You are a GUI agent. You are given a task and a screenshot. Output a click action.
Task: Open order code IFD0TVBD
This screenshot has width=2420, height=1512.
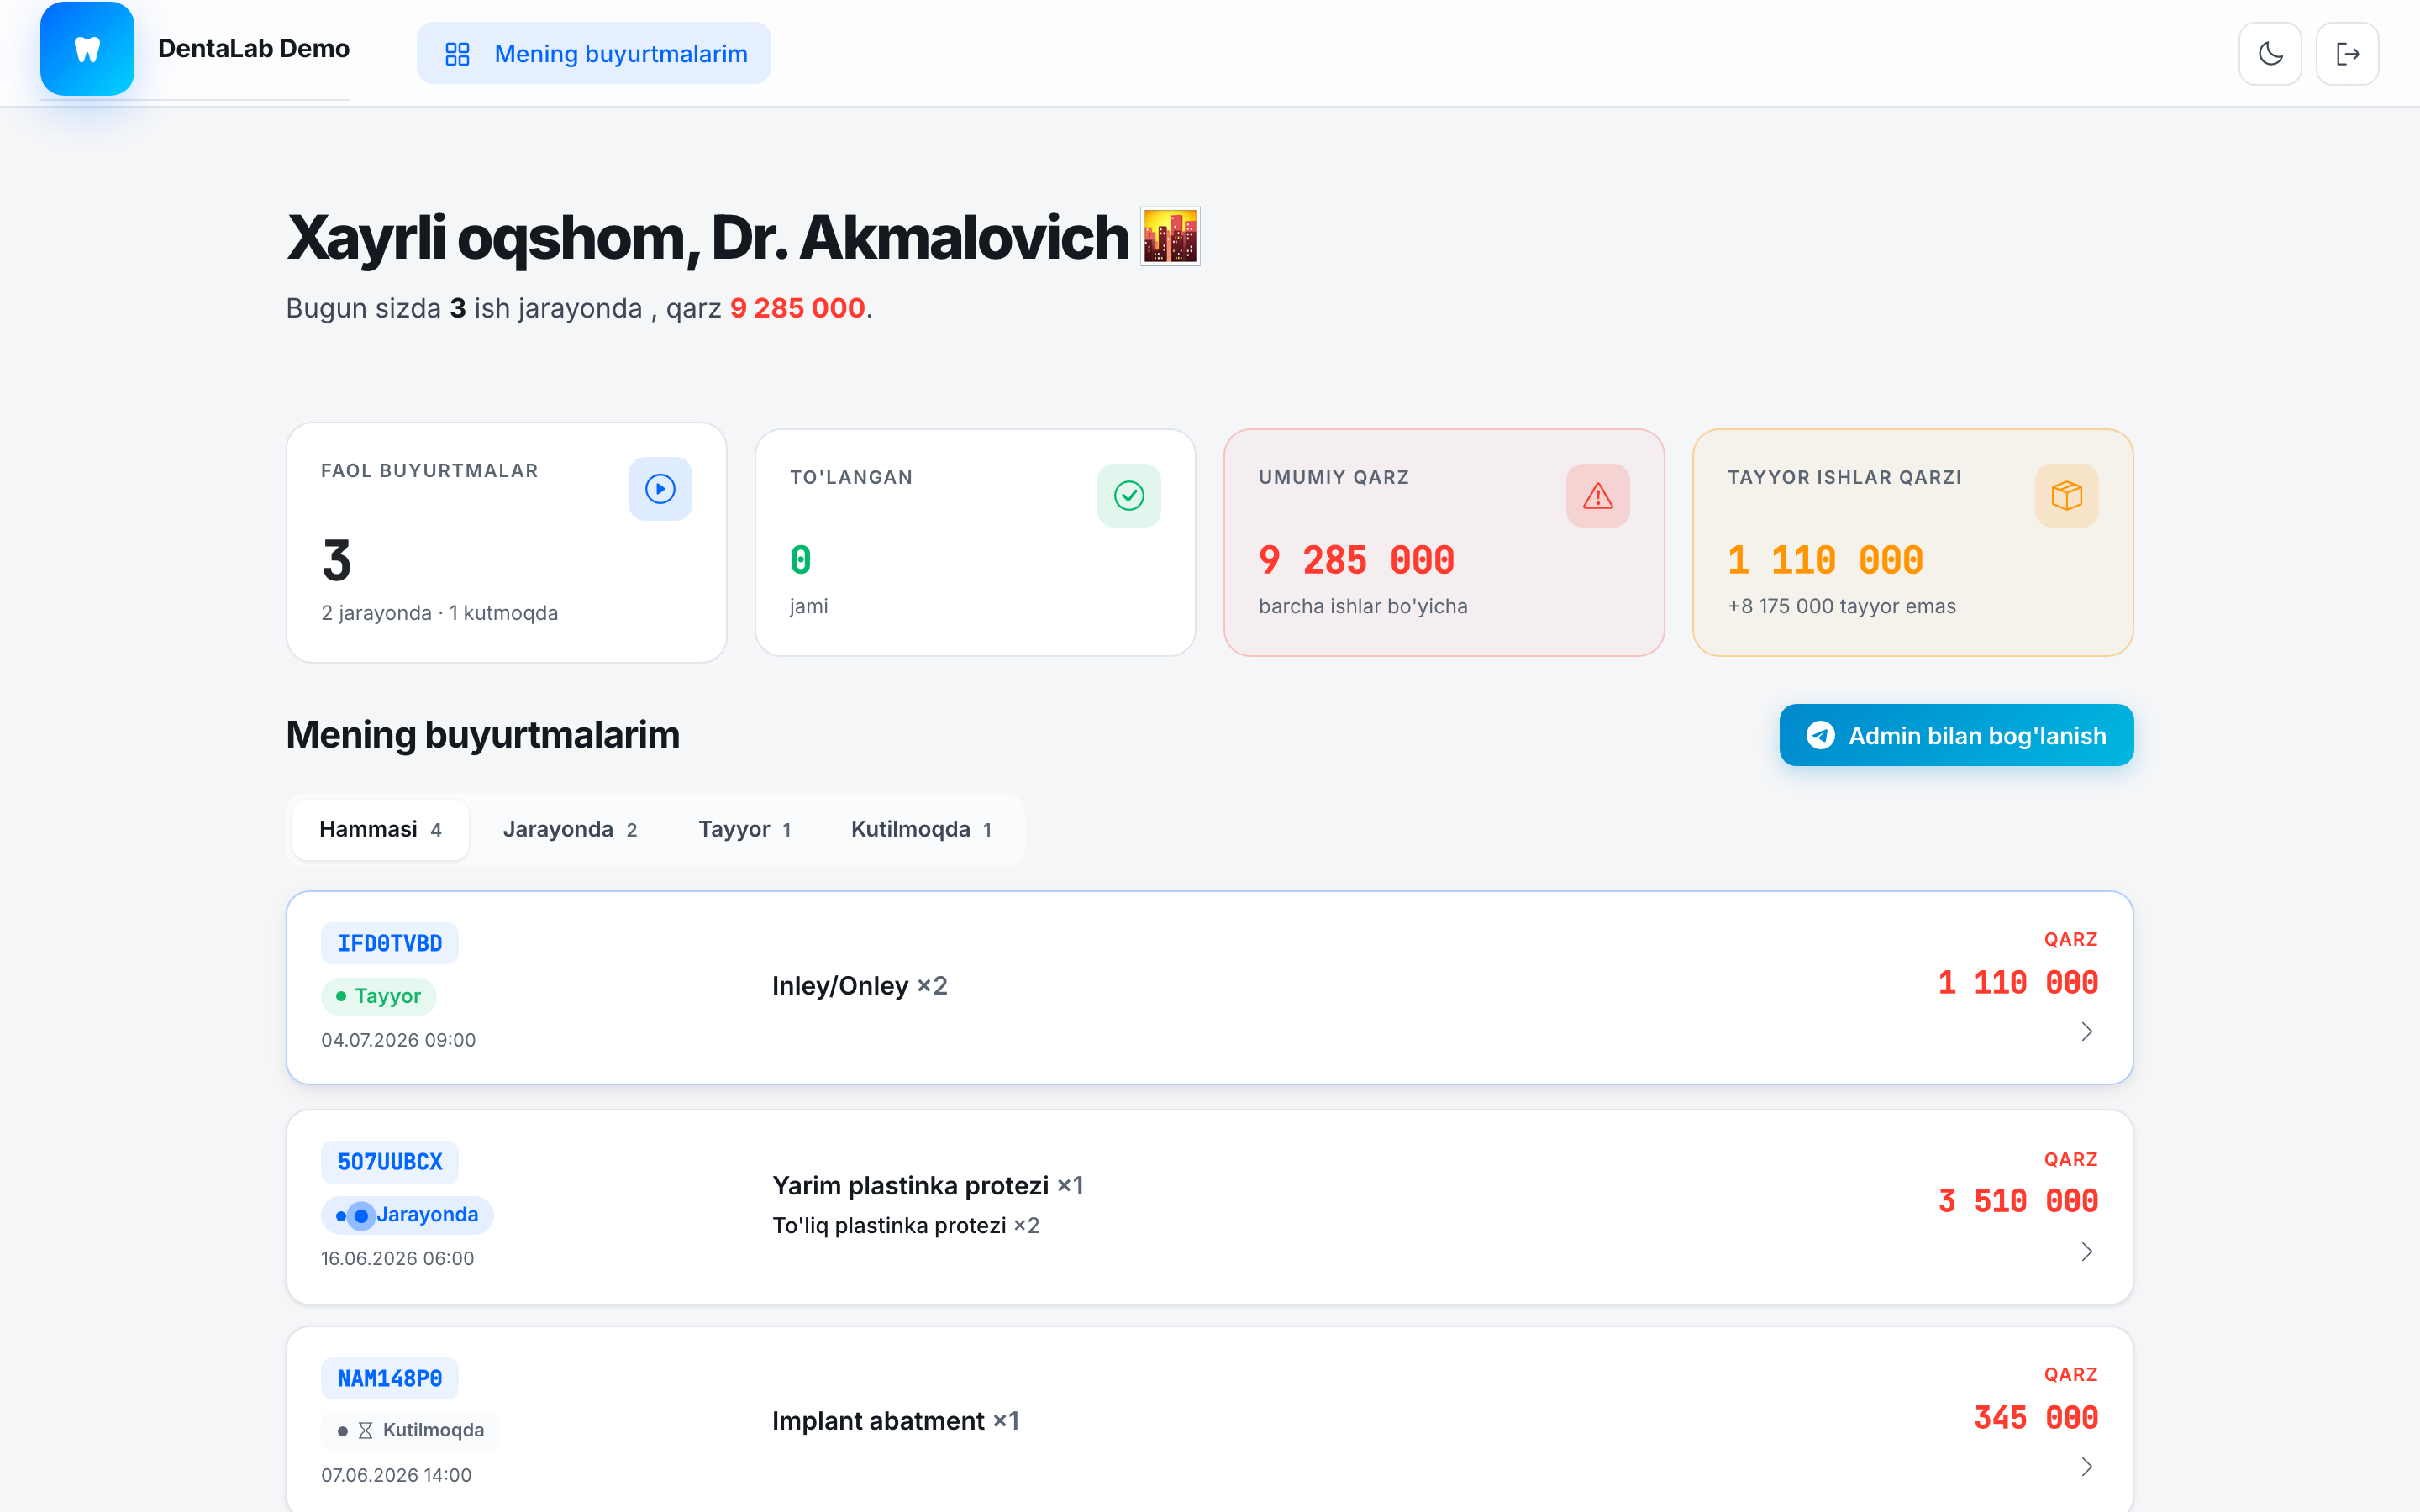coord(390,943)
